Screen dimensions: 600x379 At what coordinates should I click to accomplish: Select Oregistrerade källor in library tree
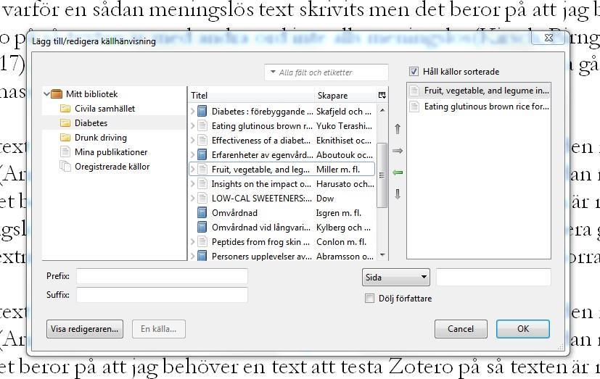[112, 167]
